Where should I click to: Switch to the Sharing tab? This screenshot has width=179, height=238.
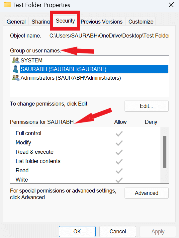click(x=41, y=22)
